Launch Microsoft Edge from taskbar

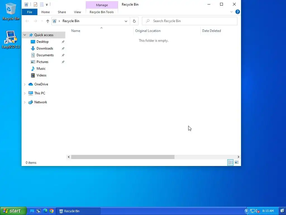pos(45,211)
